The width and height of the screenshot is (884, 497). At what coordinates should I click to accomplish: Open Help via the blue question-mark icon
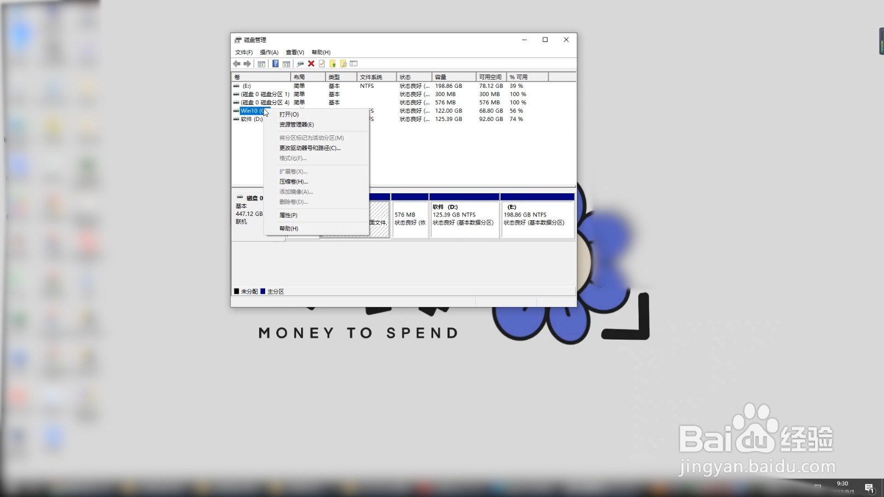coord(275,64)
